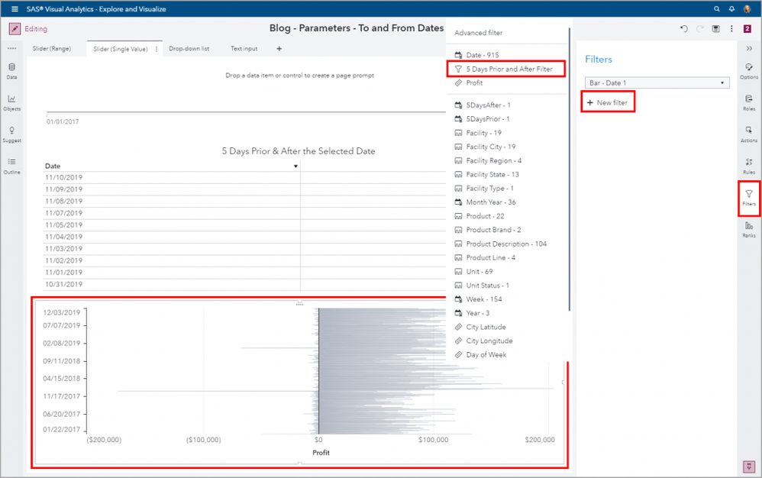This screenshot has height=478, width=762.
Task: Click the page prompt drop area
Action: point(300,76)
